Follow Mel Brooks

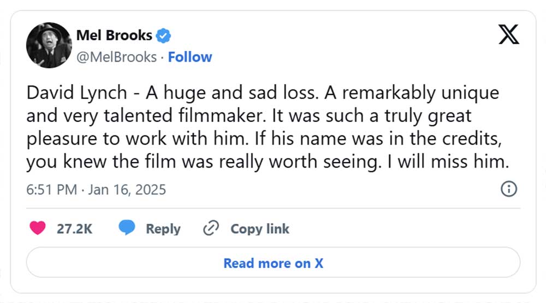coord(190,57)
